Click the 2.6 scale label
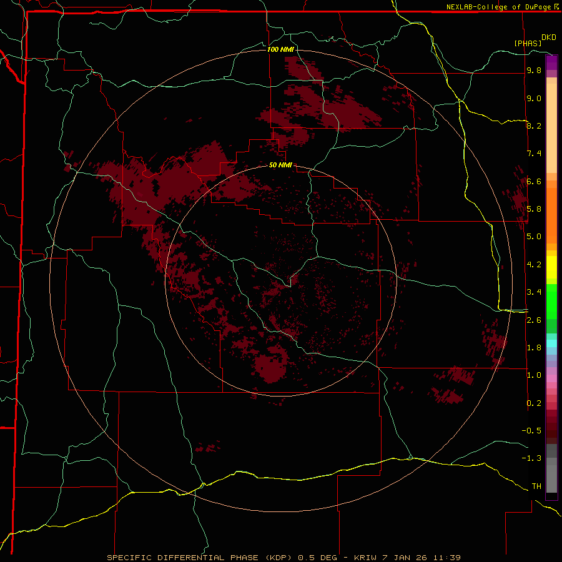Image resolution: width=562 pixels, height=562 pixels. pos(534,320)
